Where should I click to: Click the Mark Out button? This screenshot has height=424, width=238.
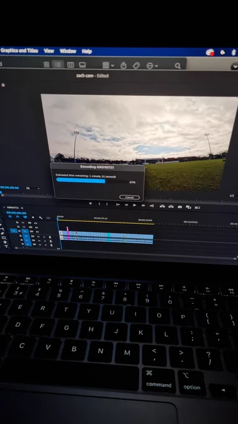coord(107,204)
